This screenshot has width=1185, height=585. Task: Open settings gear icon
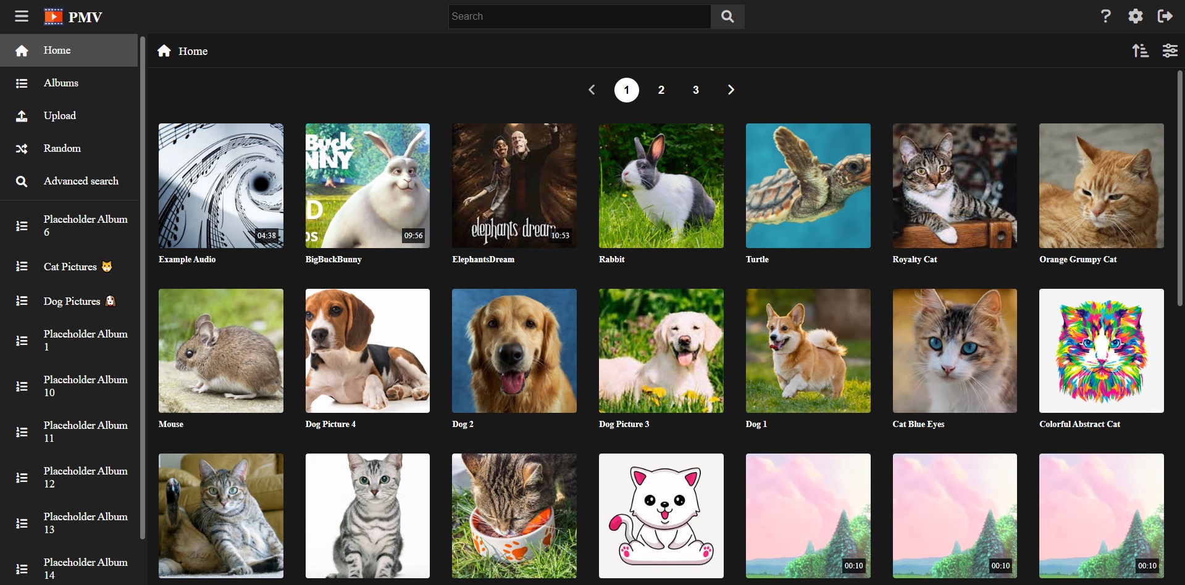coord(1135,16)
